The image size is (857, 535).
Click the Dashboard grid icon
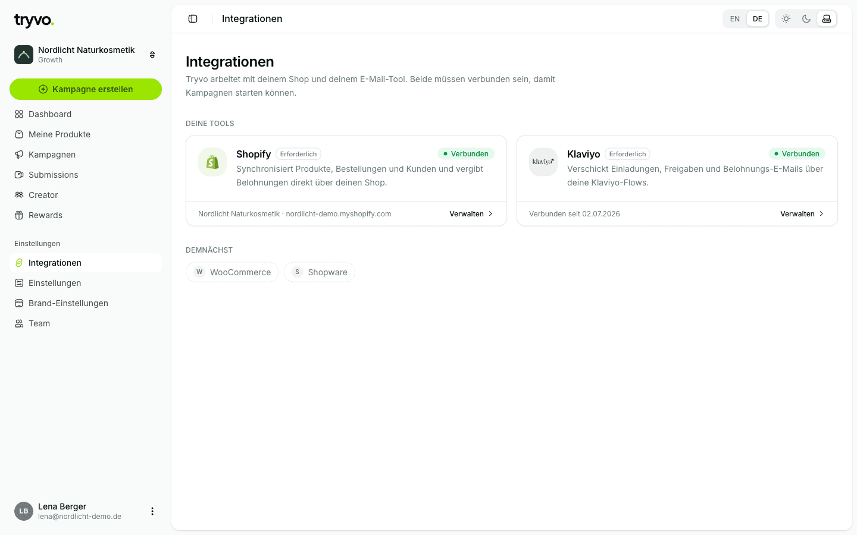19,114
